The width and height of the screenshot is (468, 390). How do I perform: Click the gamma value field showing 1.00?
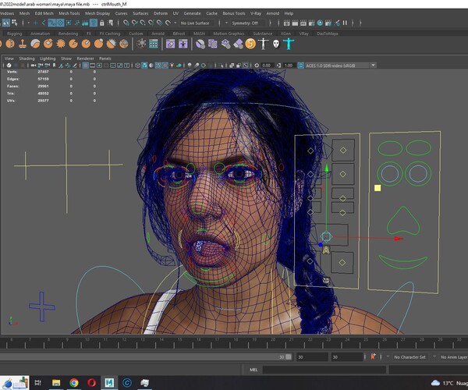(x=289, y=66)
